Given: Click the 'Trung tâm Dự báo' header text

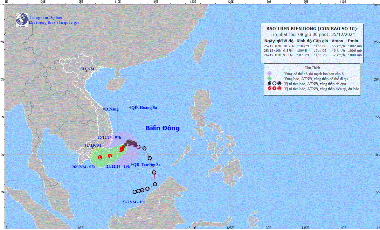Looking at the screenshot, I should click(46, 18).
